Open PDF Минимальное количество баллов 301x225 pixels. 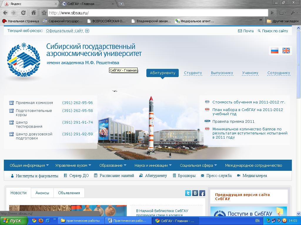point(250,133)
